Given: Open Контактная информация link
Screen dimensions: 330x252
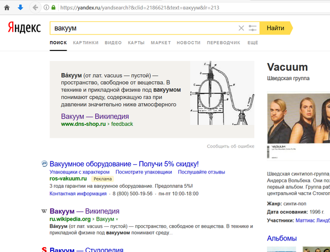Looking at the screenshot, I should click(x=78, y=194).
